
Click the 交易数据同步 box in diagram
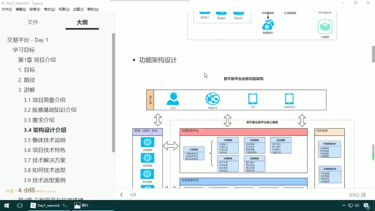coord(329,149)
